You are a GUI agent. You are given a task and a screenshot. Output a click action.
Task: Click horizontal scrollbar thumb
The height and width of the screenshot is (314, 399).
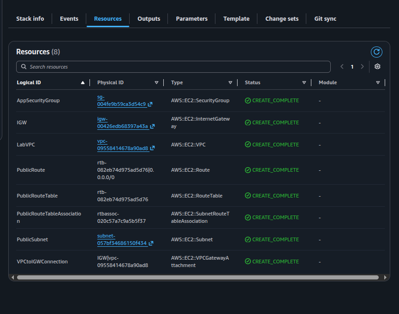coord(198,277)
